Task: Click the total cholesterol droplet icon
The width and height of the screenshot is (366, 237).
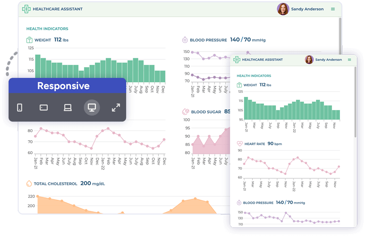Action: (29, 183)
